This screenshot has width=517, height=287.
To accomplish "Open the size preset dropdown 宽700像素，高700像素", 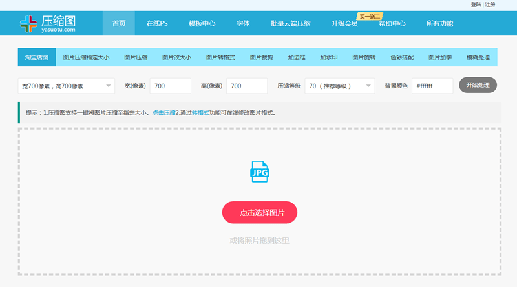I will coord(67,86).
